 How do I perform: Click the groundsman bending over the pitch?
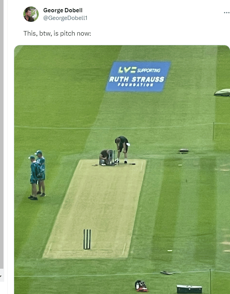click(x=122, y=149)
